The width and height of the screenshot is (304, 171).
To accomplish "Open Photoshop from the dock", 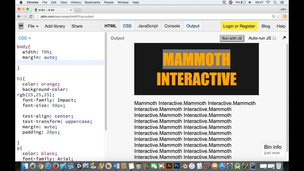I will (177, 166).
